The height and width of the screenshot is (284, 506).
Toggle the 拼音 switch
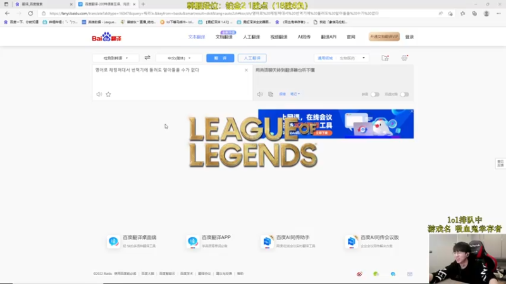coord(375,94)
